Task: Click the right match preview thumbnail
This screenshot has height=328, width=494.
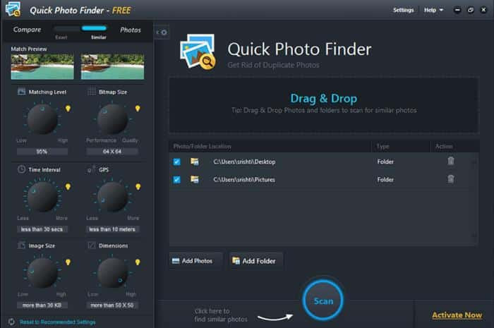Action: point(112,66)
